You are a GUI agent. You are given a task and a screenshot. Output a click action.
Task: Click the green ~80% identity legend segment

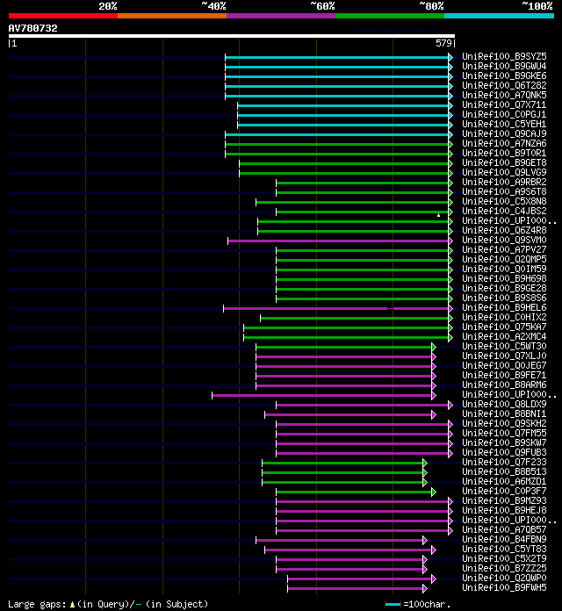(x=390, y=16)
